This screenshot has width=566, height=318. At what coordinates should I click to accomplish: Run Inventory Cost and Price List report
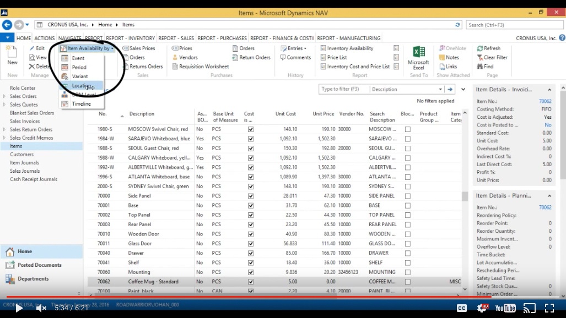(355, 67)
